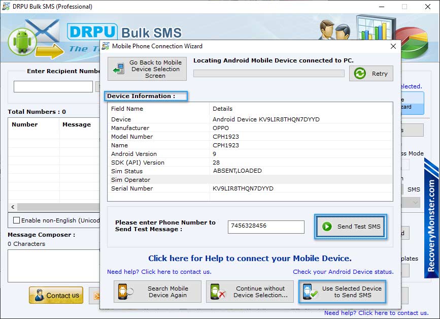Image resolution: width=440 pixels, height=319 pixels.
Task: Select the Sim Operator row
Action: coord(250,180)
